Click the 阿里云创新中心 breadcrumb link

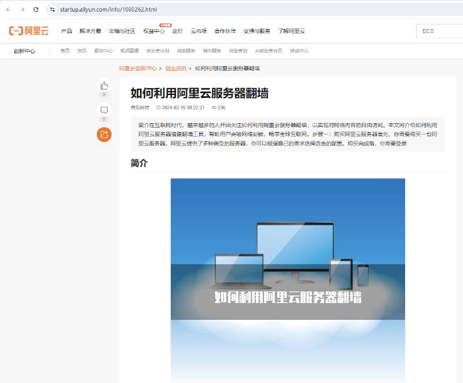[x=138, y=68]
